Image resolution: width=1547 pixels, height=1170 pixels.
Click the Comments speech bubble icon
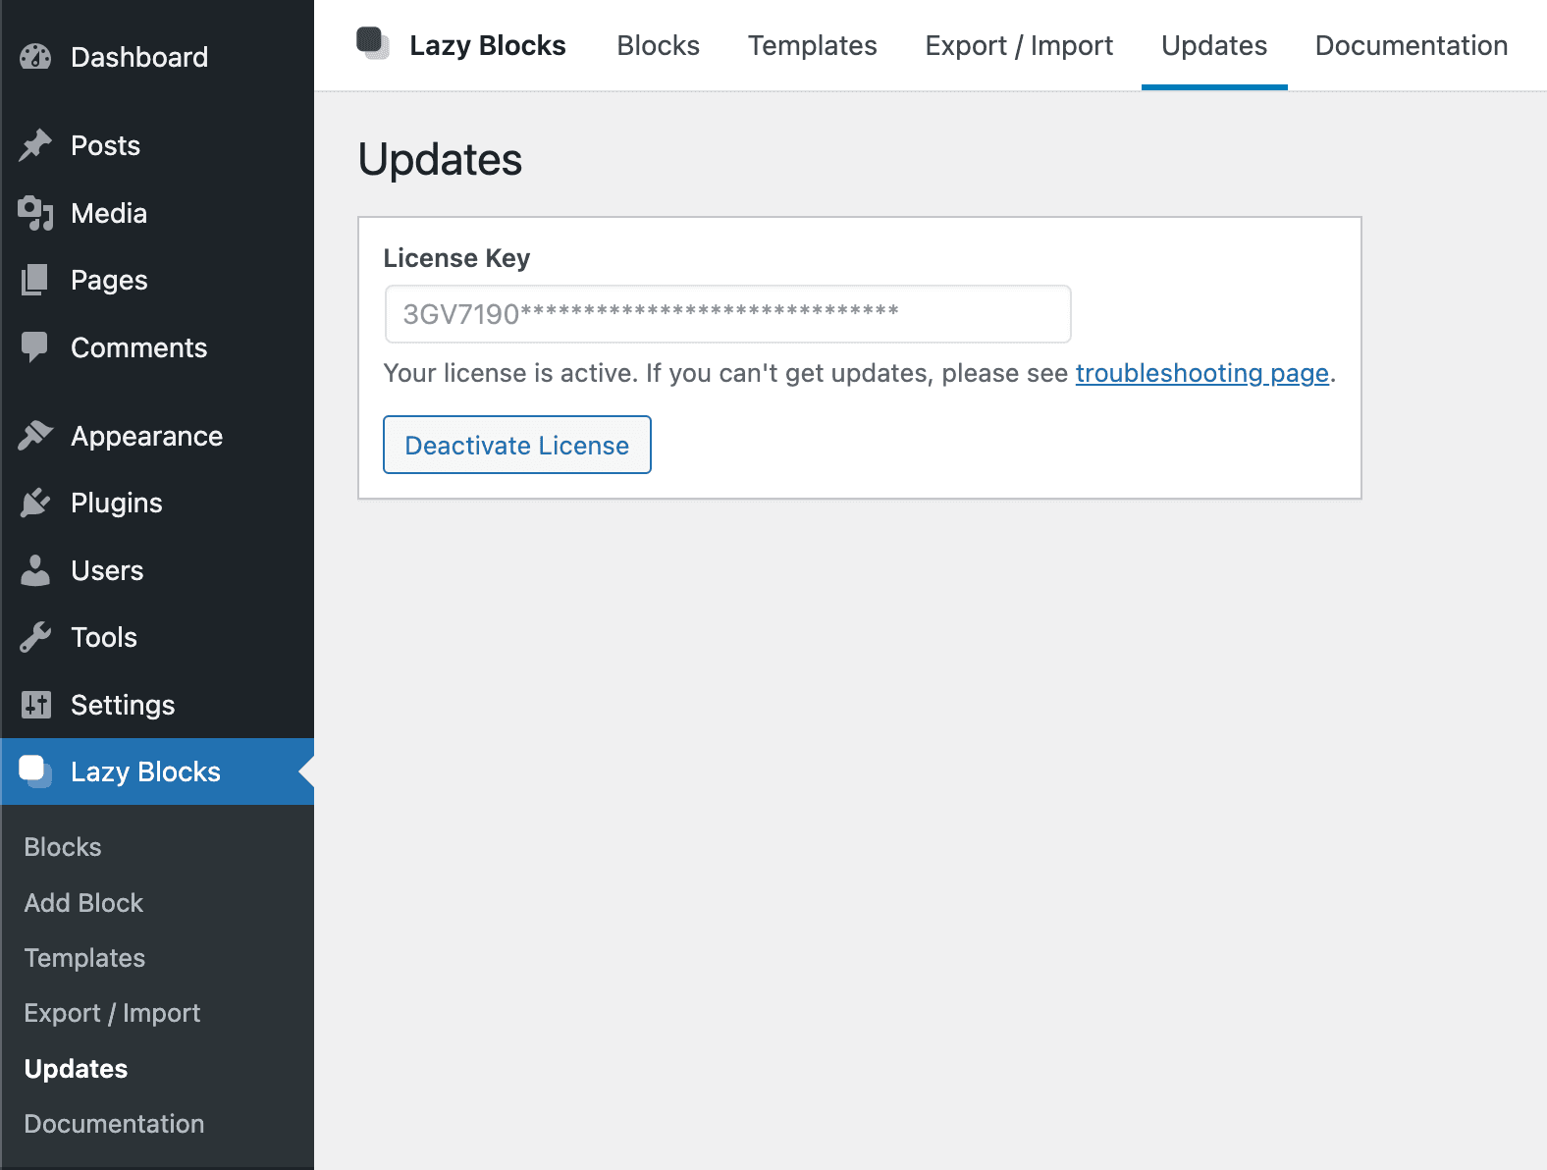coord(35,347)
